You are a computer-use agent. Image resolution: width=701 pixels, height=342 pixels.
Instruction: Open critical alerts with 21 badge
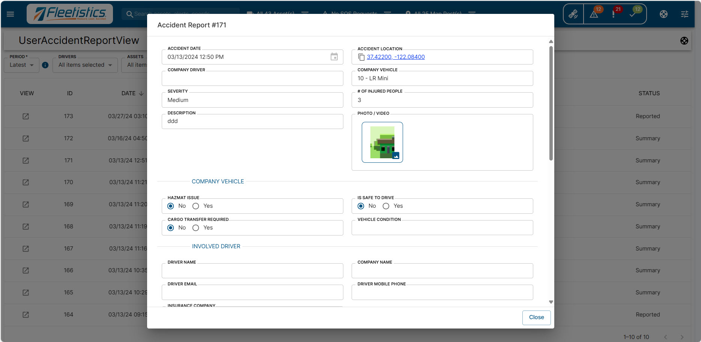(x=613, y=14)
